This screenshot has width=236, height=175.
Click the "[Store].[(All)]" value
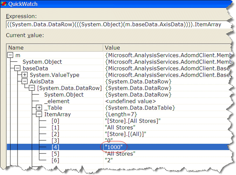(125, 134)
